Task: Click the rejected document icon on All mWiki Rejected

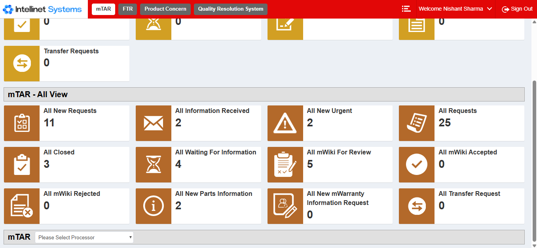Action: coord(21,206)
